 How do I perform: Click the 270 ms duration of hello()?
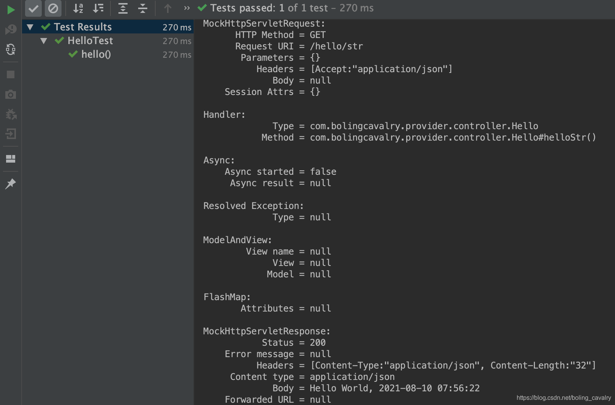pos(177,55)
